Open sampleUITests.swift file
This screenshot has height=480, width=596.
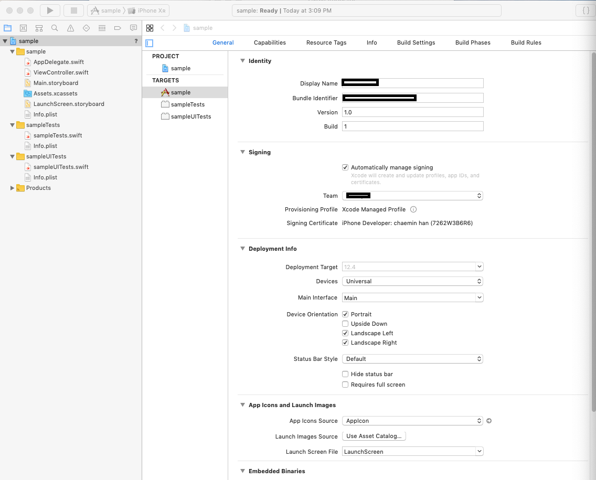click(x=61, y=167)
